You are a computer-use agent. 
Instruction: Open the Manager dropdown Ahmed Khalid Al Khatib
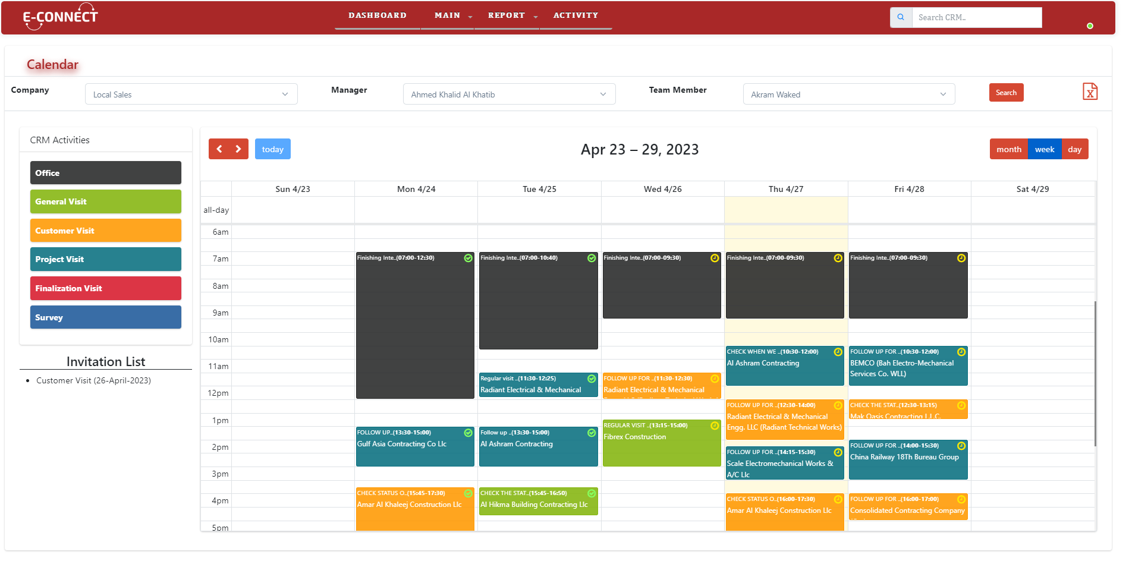pos(509,94)
